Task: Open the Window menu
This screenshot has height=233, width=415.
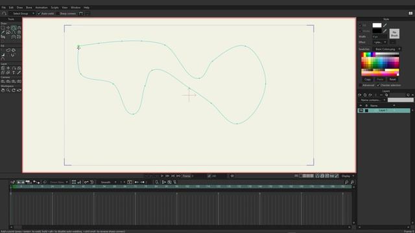Action: tap(75, 7)
